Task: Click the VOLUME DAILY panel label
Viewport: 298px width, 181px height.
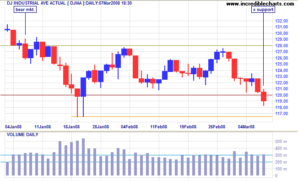Action: (22, 135)
